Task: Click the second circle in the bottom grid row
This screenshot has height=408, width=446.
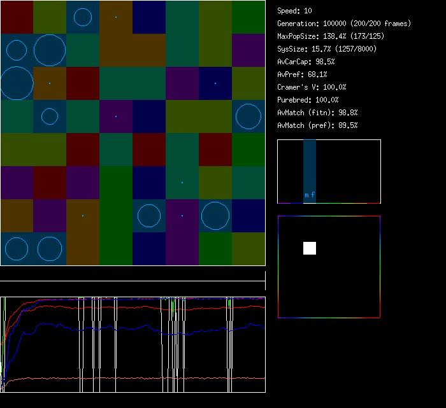Action: (x=50, y=249)
